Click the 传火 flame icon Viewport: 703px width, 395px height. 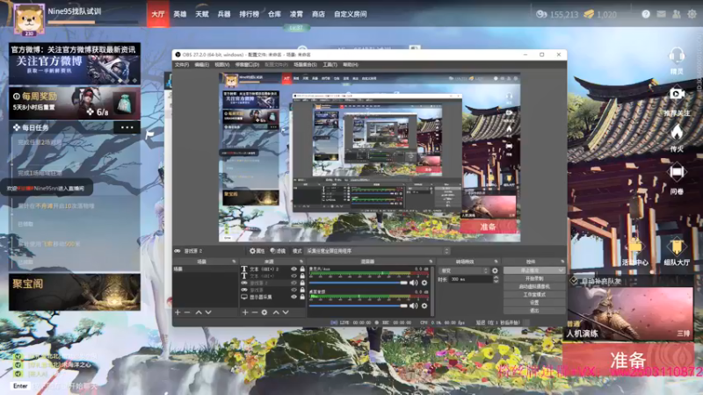coord(677,133)
